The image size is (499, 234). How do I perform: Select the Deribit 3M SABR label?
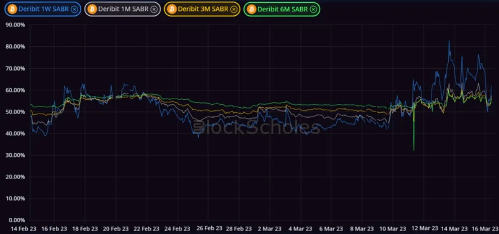pos(203,9)
